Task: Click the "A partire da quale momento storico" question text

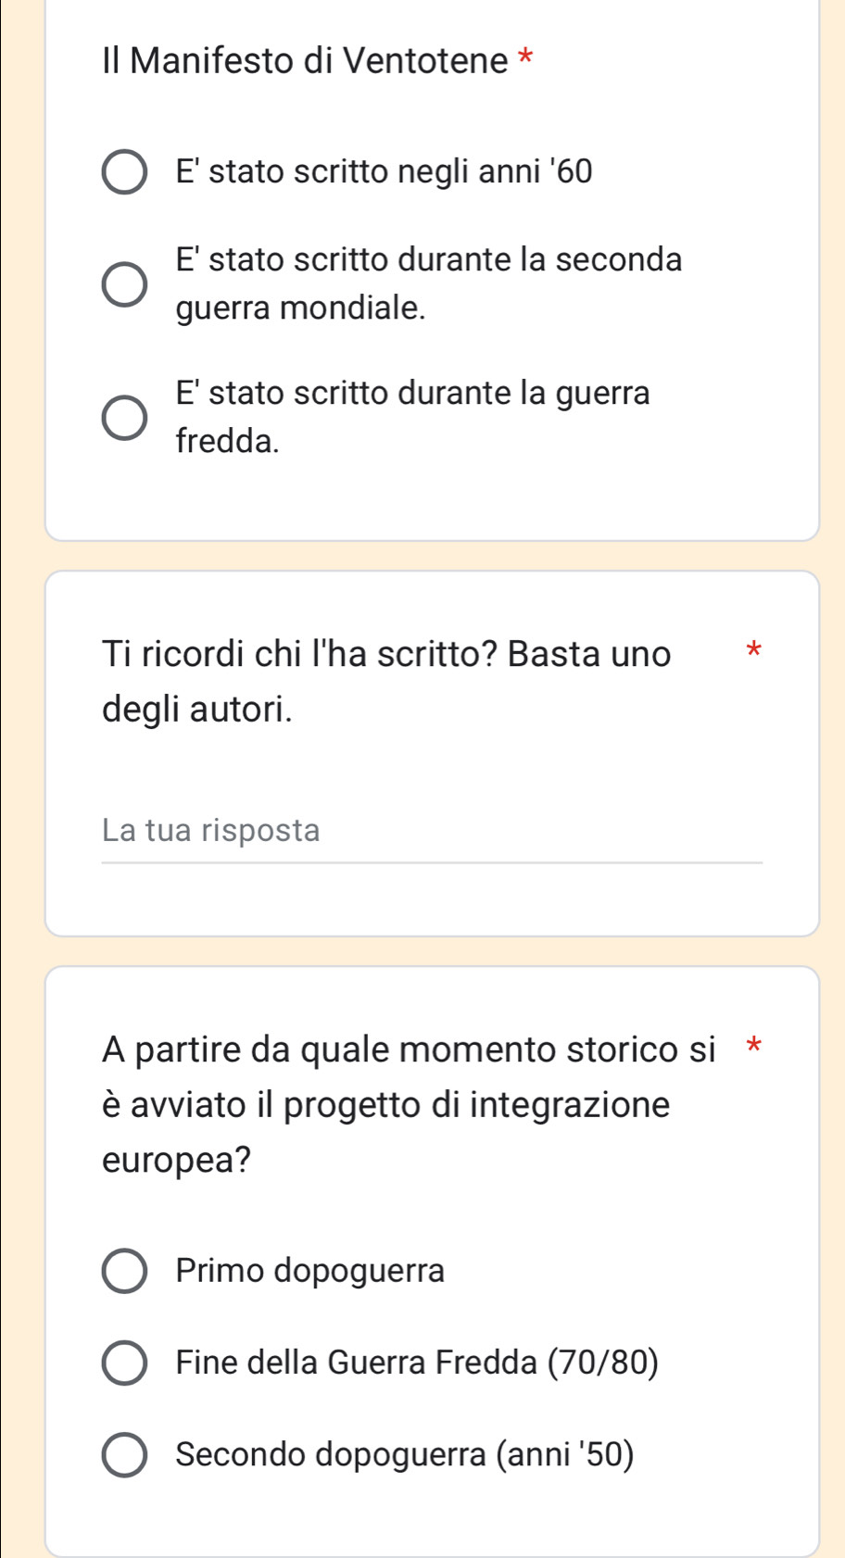Action: pos(409,1049)
